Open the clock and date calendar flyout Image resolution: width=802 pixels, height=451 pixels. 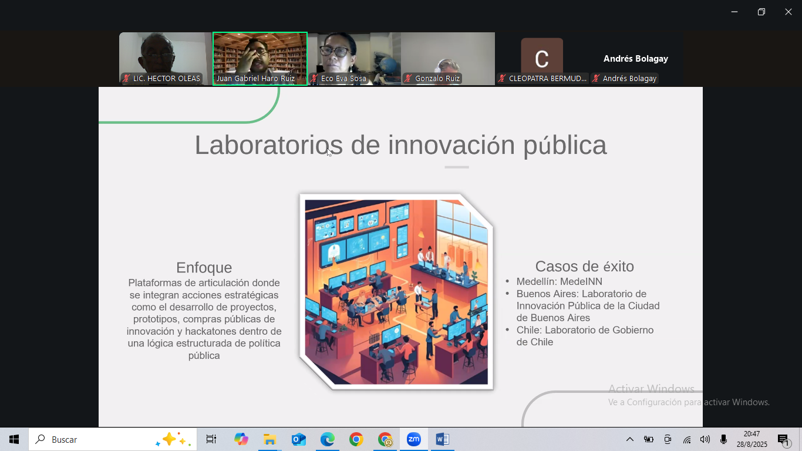pos(752,439)
